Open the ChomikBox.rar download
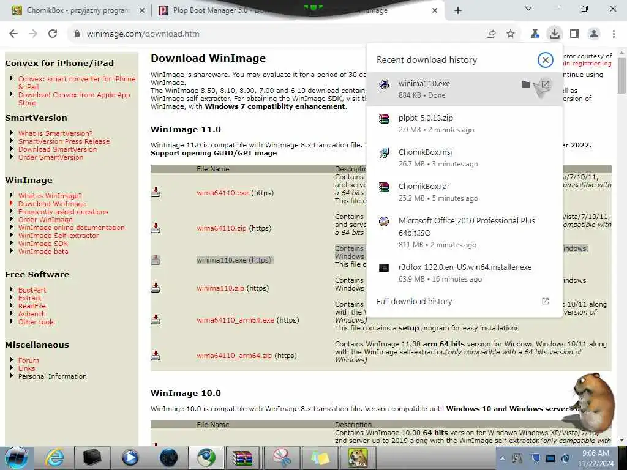Viewport: 627px width, 470px height. pyautogui.click(x=464, y=192)
